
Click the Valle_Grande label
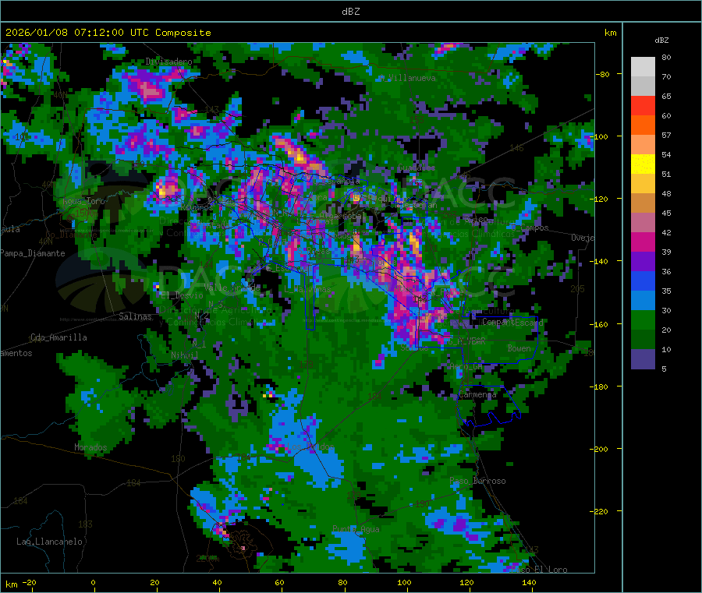click(x=232, y=287)
